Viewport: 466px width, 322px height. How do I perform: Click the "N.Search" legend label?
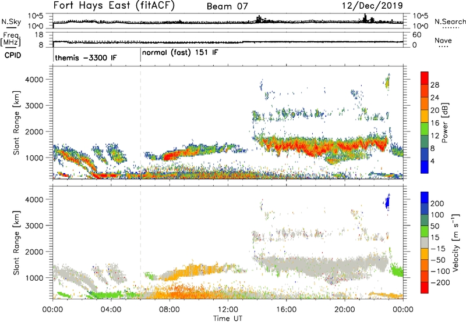coord(450,22)
